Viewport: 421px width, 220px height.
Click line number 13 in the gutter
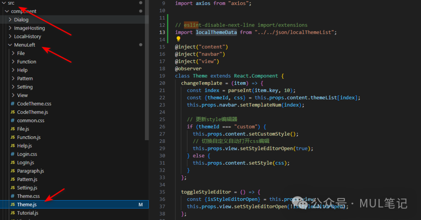(162, 32)
